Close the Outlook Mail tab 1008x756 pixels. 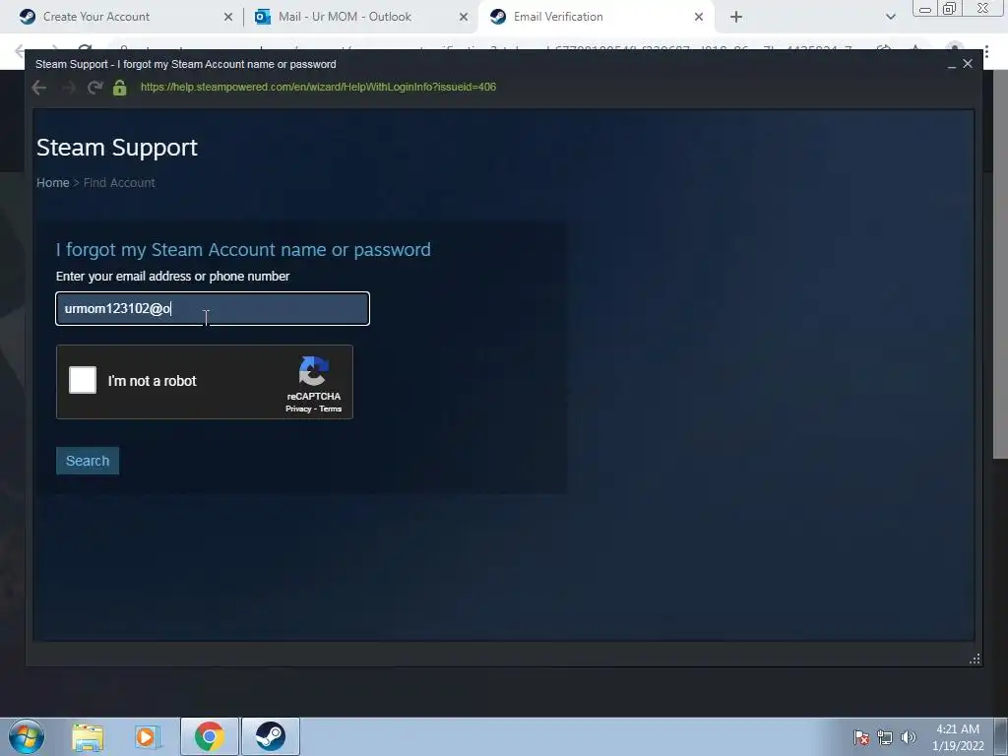[464, 18]
